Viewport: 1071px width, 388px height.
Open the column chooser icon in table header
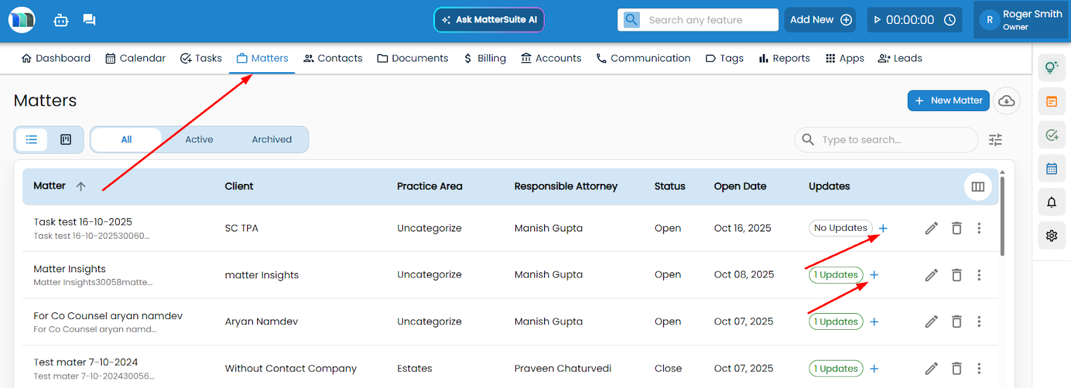click(x=977, y=187)
